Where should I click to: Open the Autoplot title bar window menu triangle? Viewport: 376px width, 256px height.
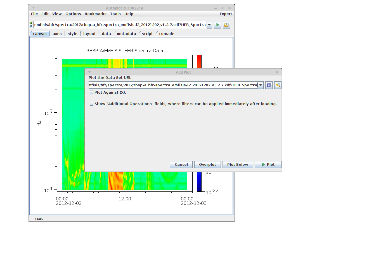tap(34, 8)
